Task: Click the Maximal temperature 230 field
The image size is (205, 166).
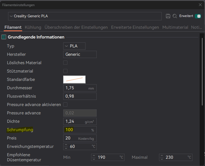Action: click(x=176, y=157)
